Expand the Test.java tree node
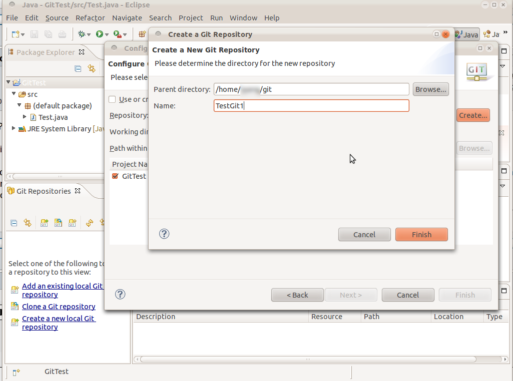513x381 pixels. coord(25,116)
